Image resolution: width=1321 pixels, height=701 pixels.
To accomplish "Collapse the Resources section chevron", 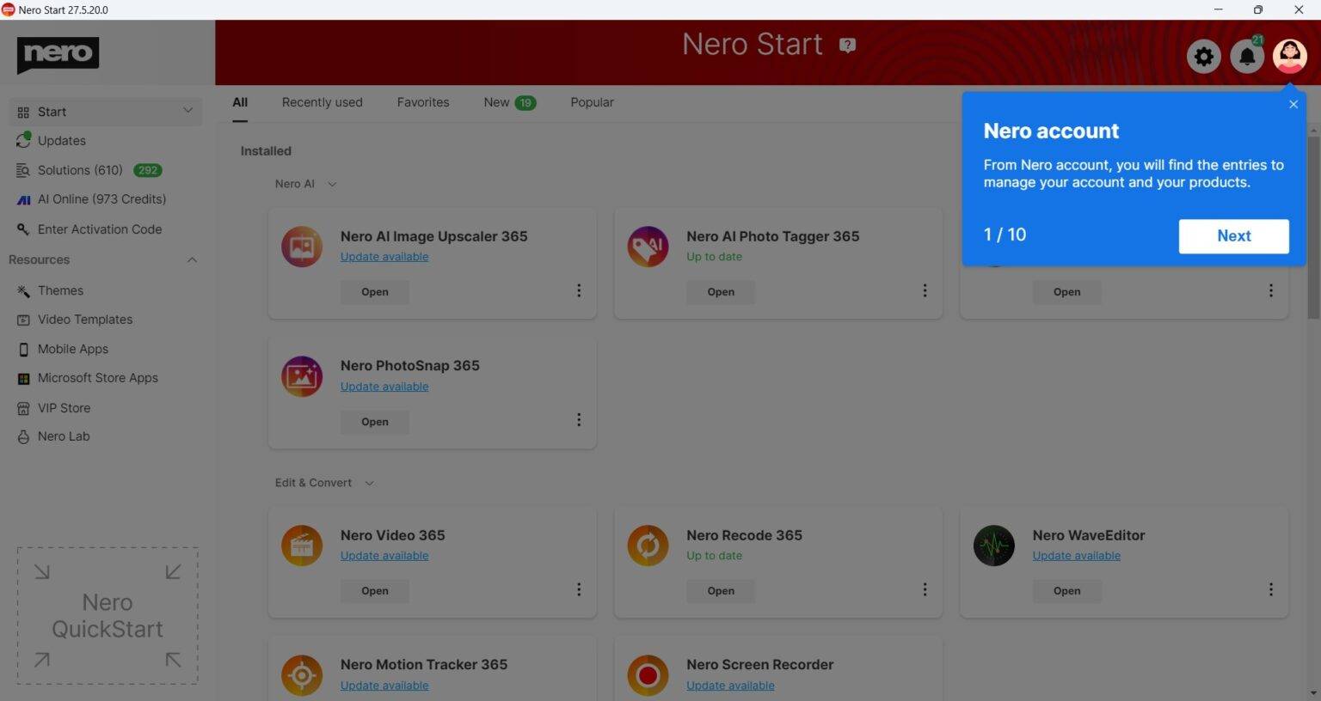I will [192, 259].
